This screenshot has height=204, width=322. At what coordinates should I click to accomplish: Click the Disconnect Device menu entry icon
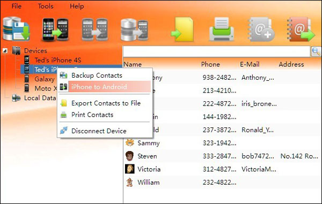pyautogui.click(x=63, y=131)
